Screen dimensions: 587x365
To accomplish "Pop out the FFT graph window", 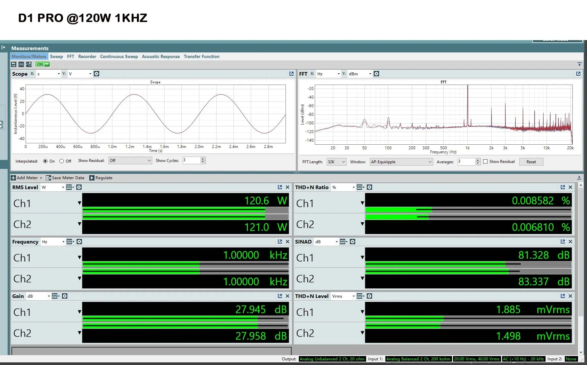I will click(x=578, y=74).
